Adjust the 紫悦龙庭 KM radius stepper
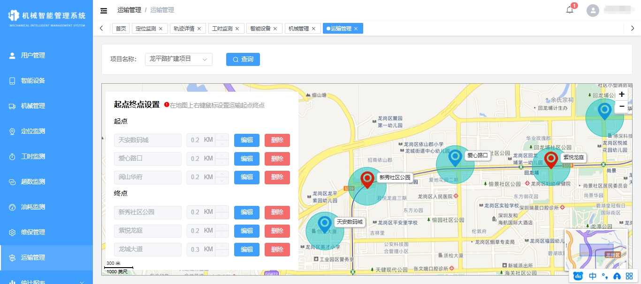Image resolution: width=641 pixels, height=284 pixels. point(208,231)
